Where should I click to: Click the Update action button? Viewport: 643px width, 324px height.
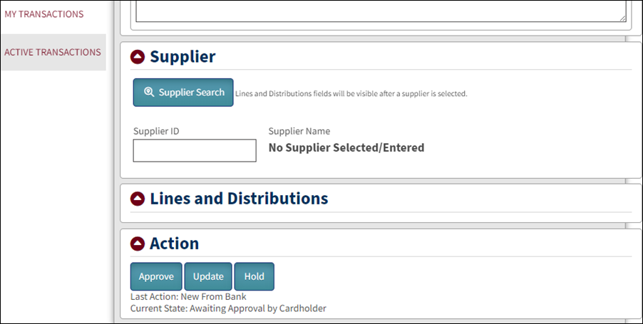(x=208, y=276)
